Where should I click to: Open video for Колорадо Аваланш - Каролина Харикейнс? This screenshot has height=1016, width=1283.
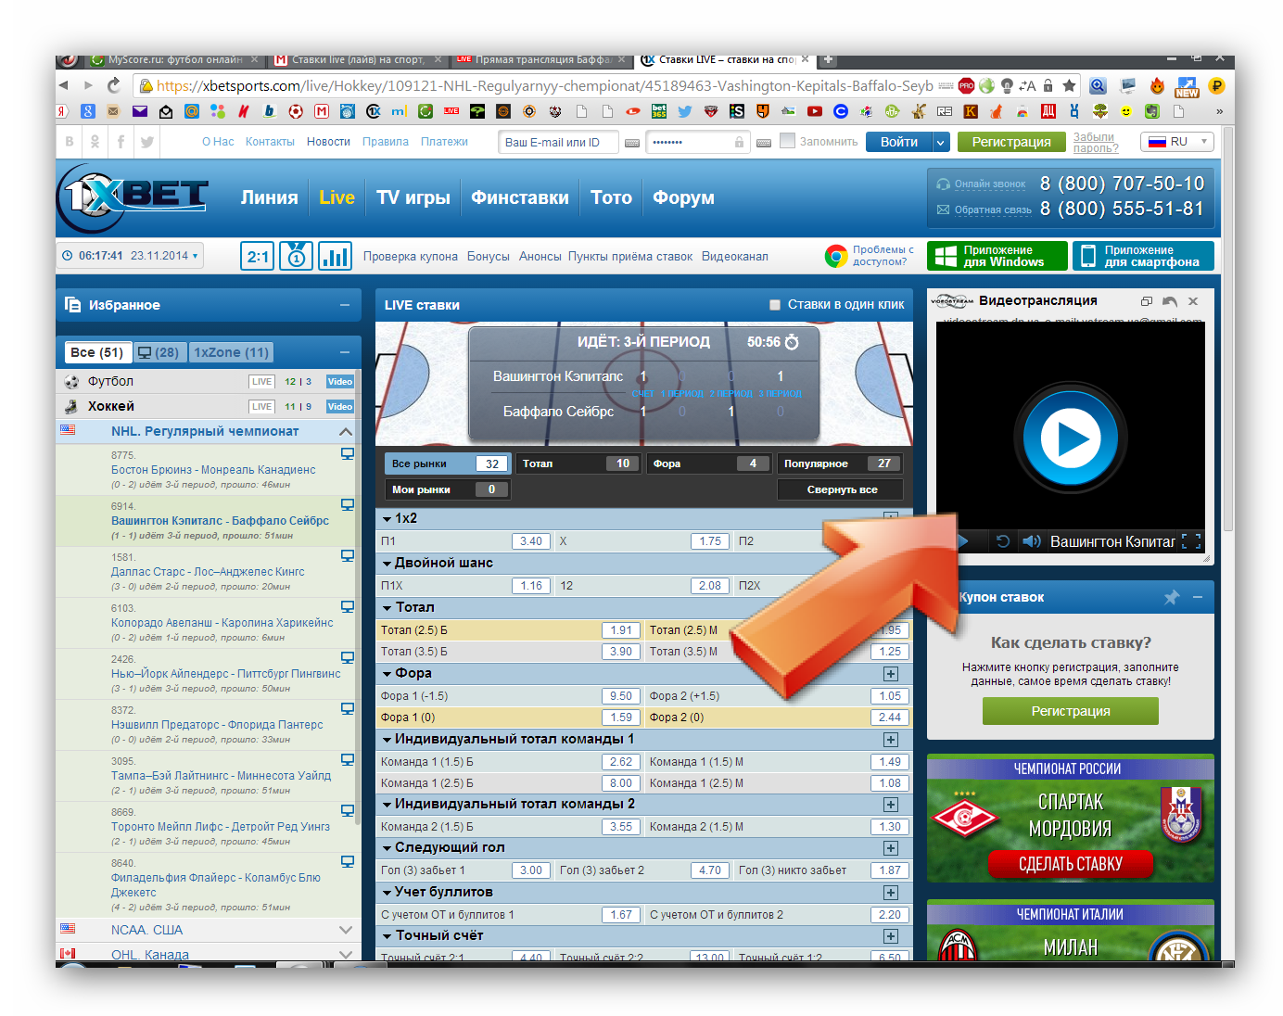coord(348,606)
